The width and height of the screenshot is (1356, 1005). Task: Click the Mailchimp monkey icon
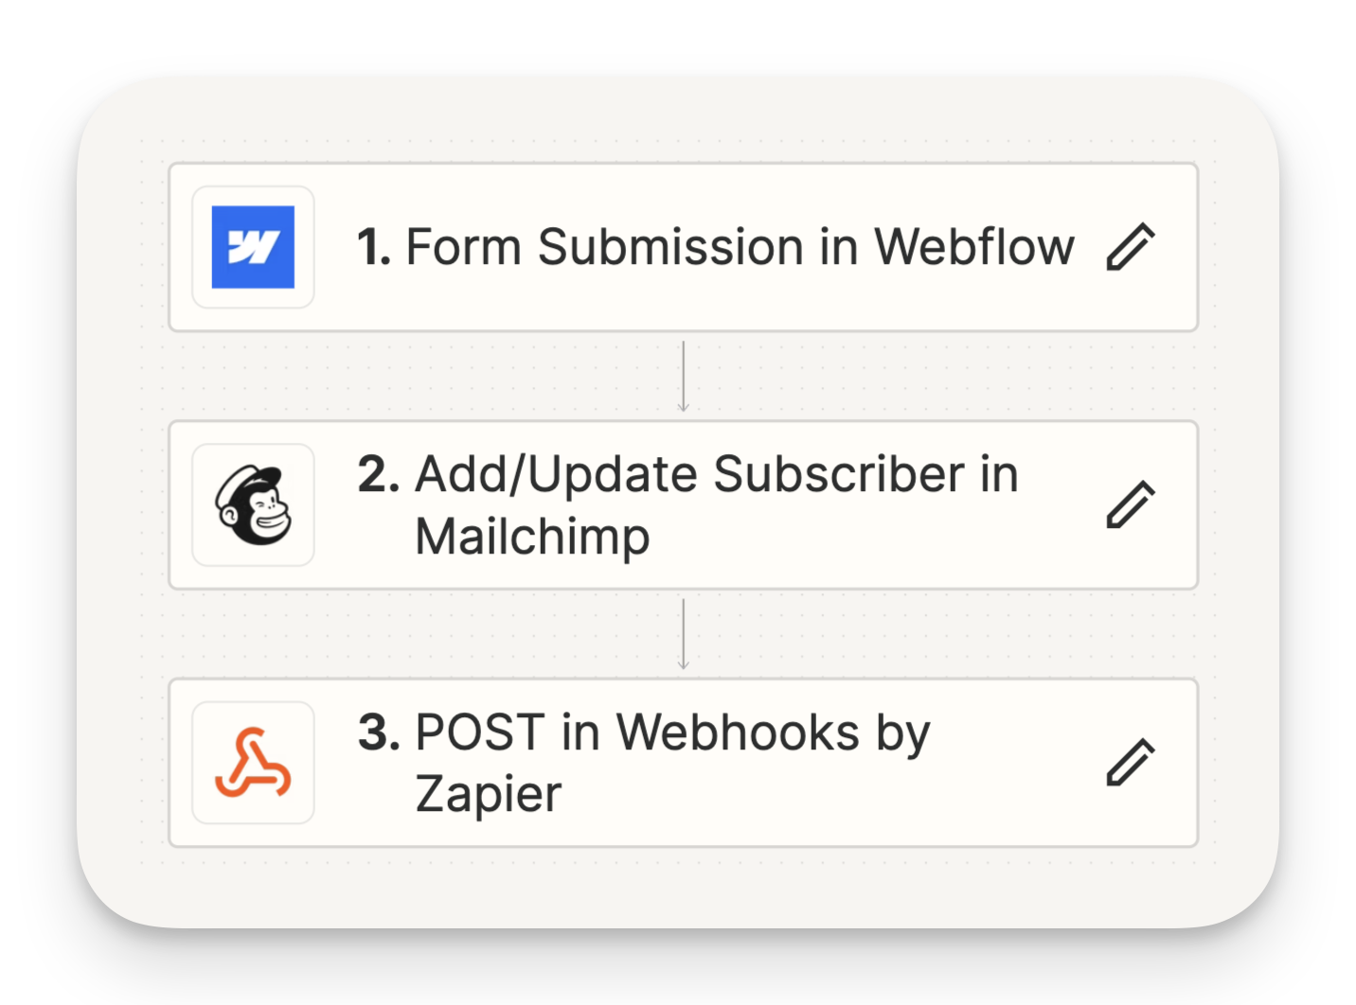(x=253, y=505)
